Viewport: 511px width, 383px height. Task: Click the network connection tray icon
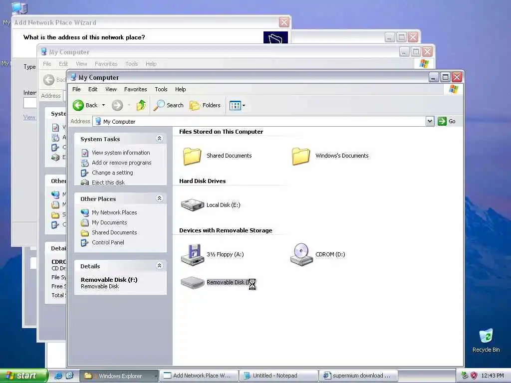tap(465, 376)
